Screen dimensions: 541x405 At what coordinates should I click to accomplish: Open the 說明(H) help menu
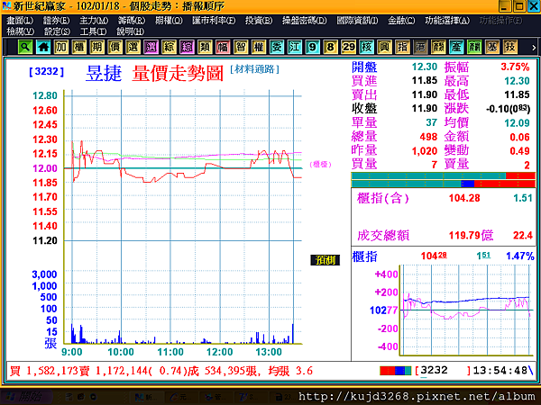point(130,31)
